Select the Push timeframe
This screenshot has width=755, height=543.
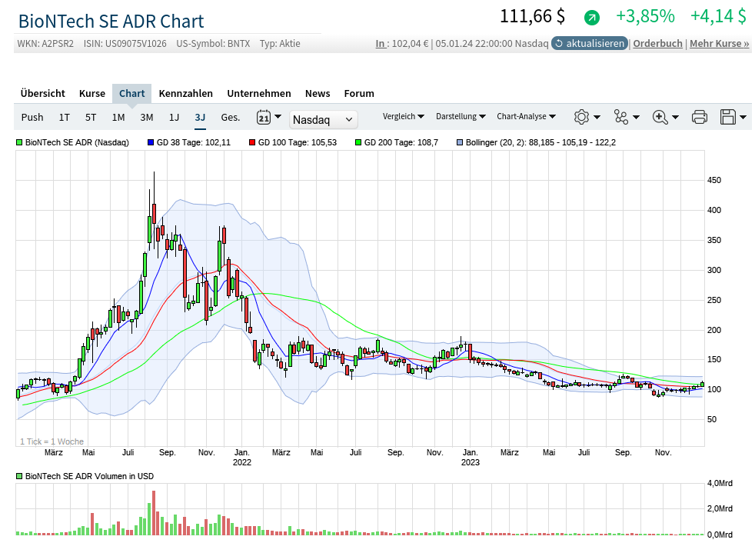coord(32,117)
